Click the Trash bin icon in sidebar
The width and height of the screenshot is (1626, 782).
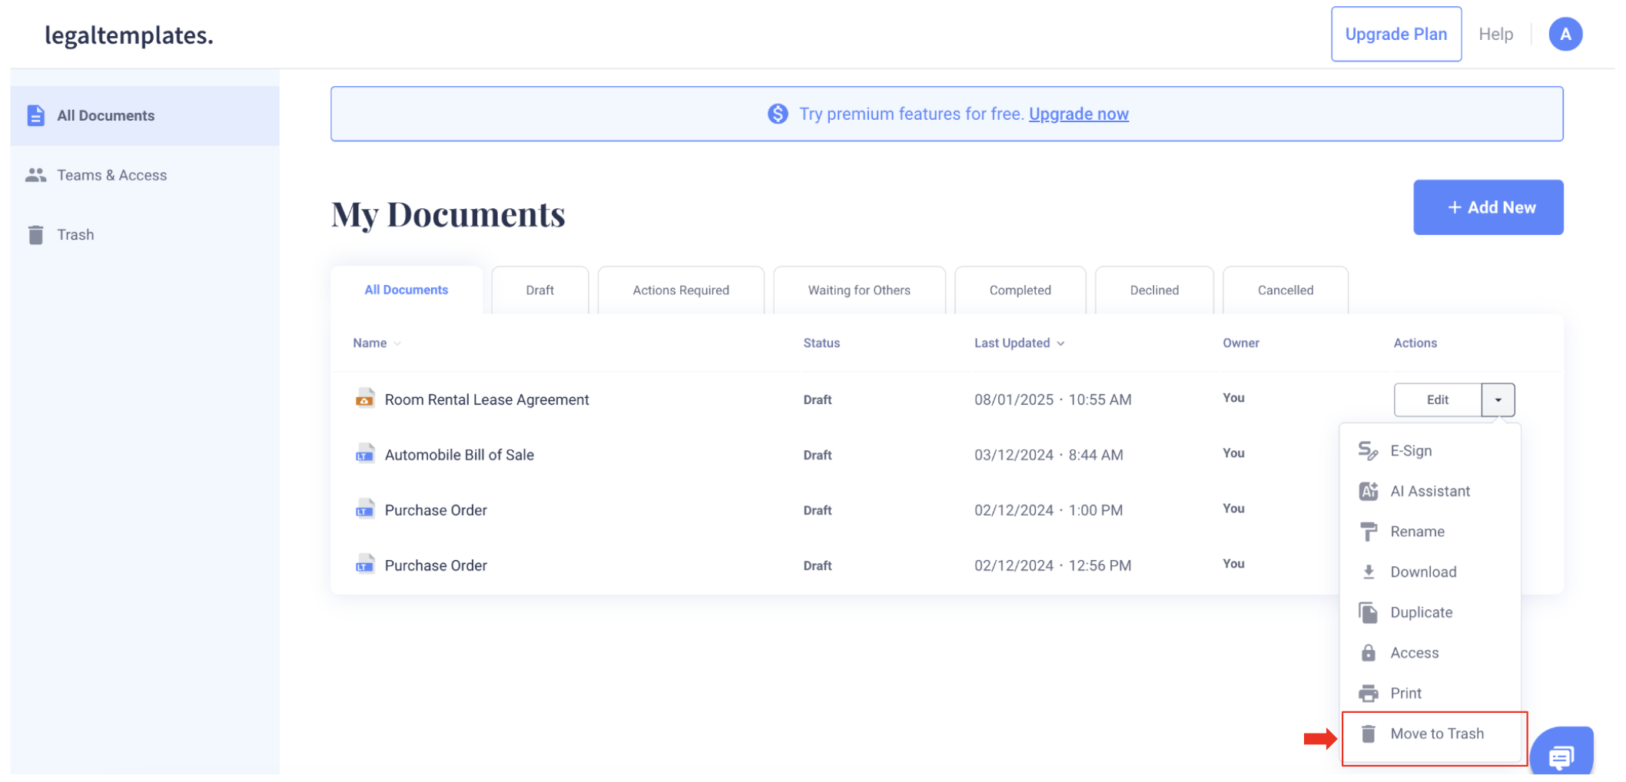click(x=35, y=234)
